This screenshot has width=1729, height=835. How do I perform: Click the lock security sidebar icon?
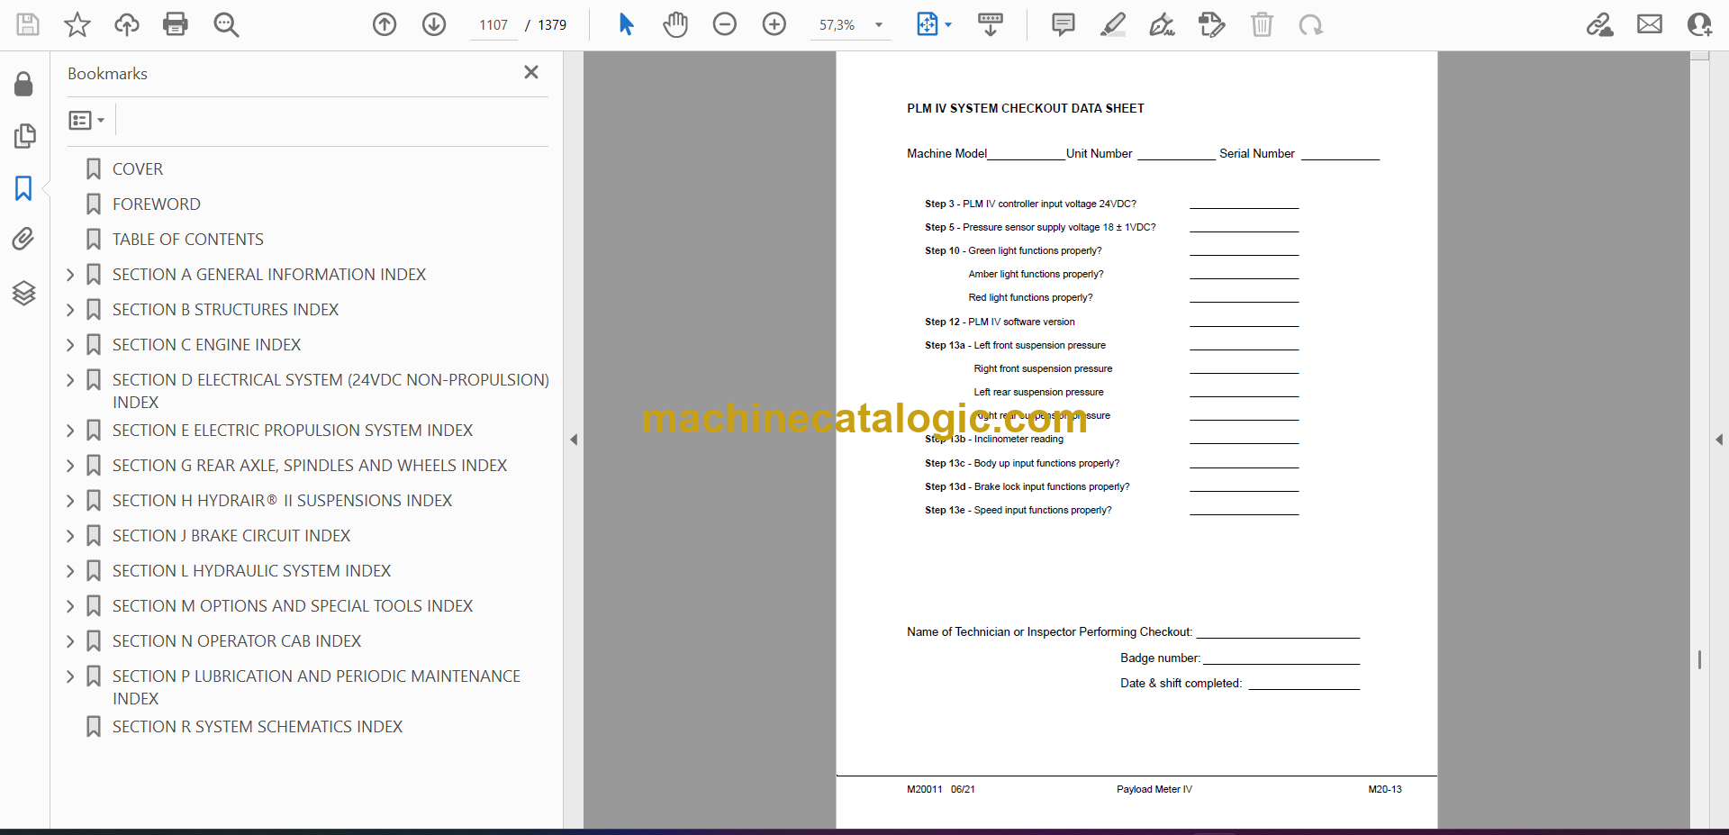(24, 84)
